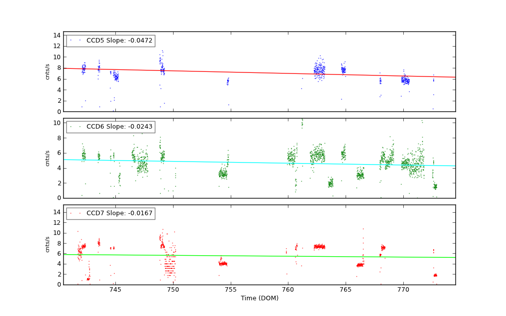Click the 770 tick label on time axis

tap(403, 290)
